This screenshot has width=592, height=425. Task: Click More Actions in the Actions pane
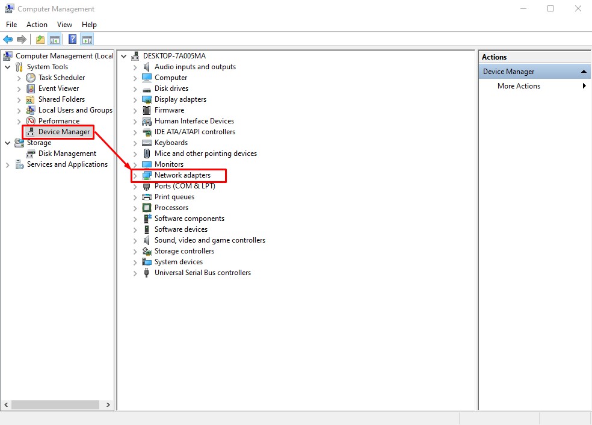pos(519,85)
